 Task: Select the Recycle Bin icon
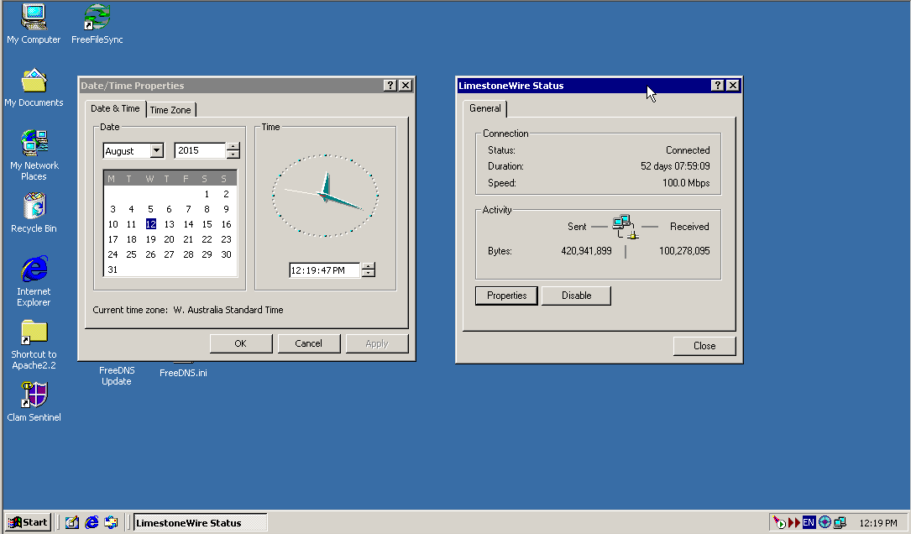point(34,212)
